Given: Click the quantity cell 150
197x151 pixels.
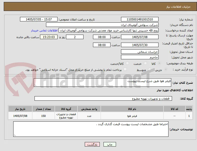Looking at the screenshot, I should [43, 116].
